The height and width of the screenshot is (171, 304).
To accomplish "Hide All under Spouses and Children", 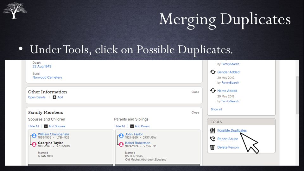I will pos(34,126).
